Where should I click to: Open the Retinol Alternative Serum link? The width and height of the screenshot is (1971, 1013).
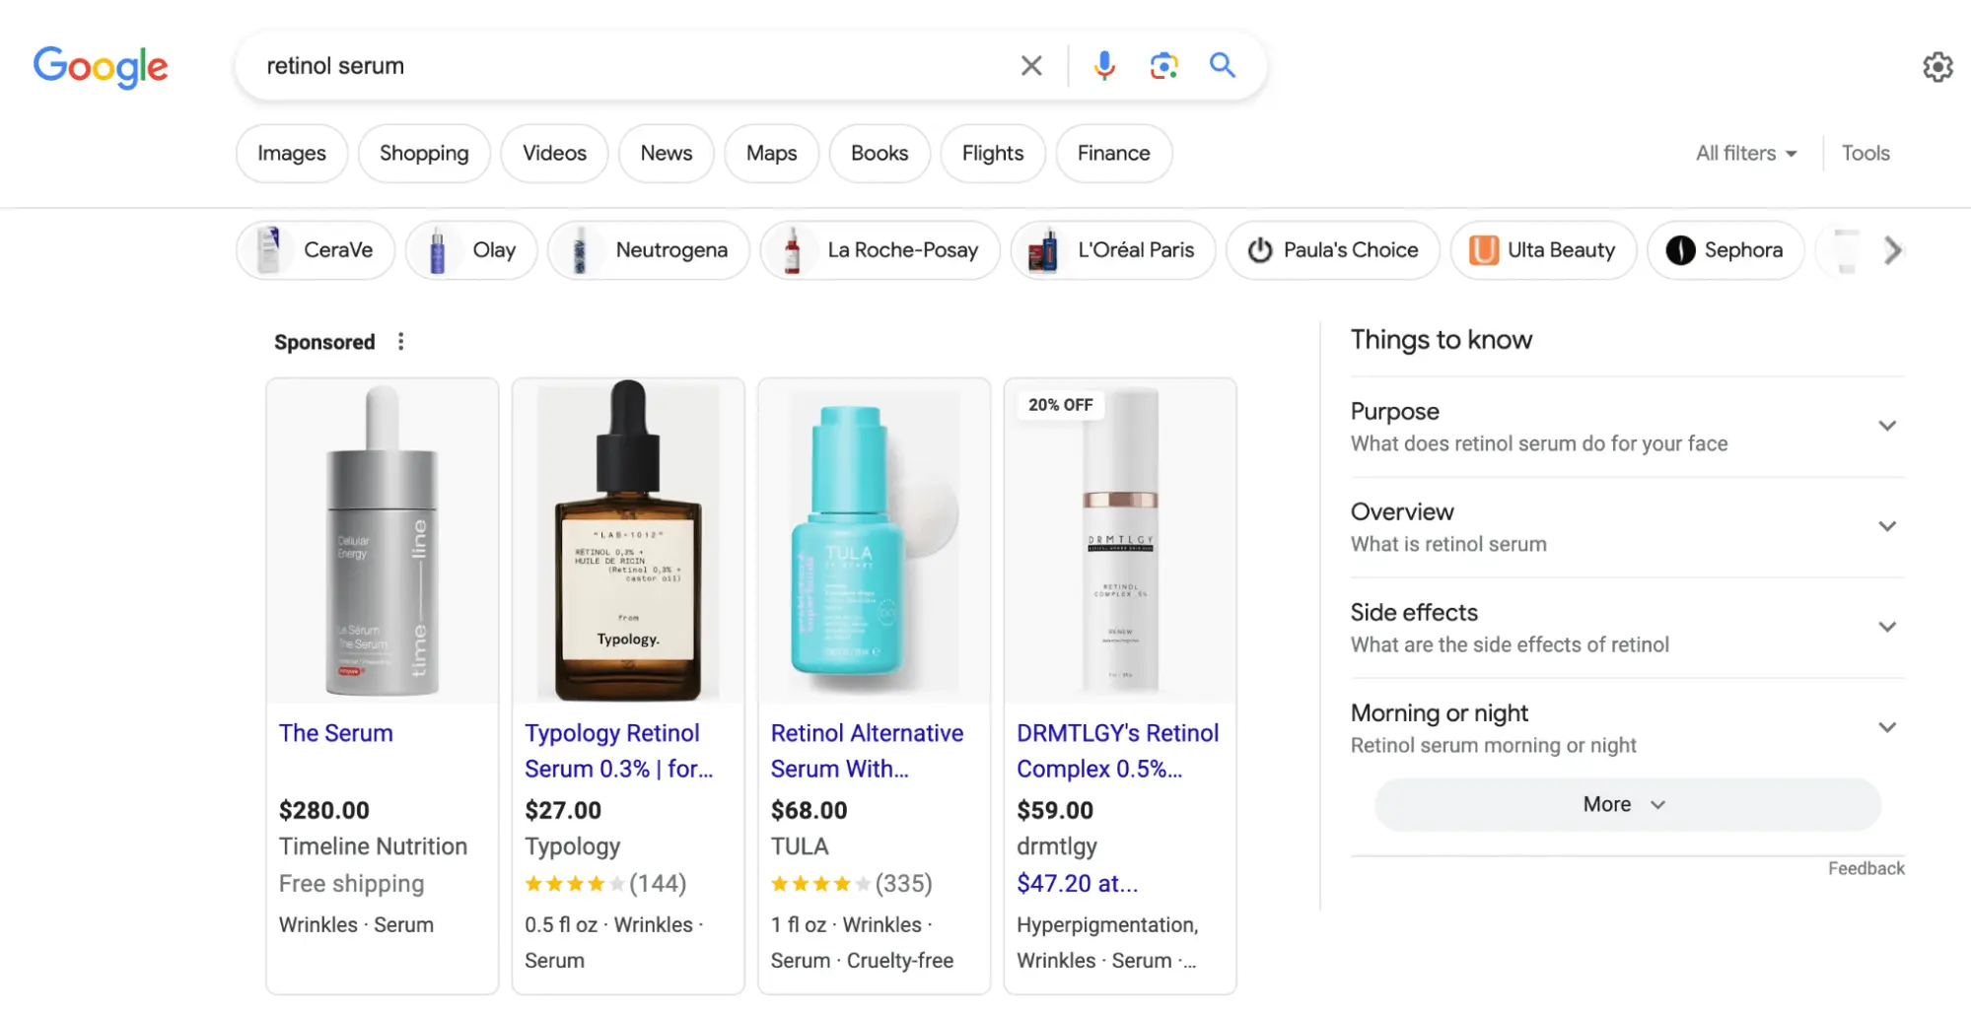867,751
